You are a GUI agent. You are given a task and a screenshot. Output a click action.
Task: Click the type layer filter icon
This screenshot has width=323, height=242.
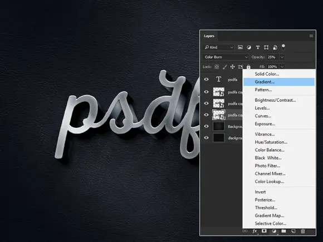pos(258,47)
